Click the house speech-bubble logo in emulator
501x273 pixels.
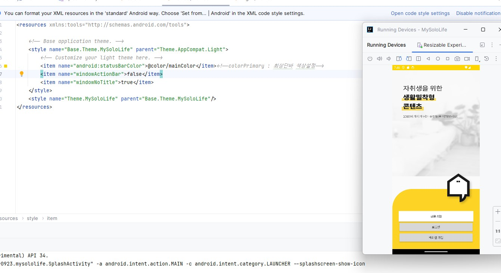(458, 188)
